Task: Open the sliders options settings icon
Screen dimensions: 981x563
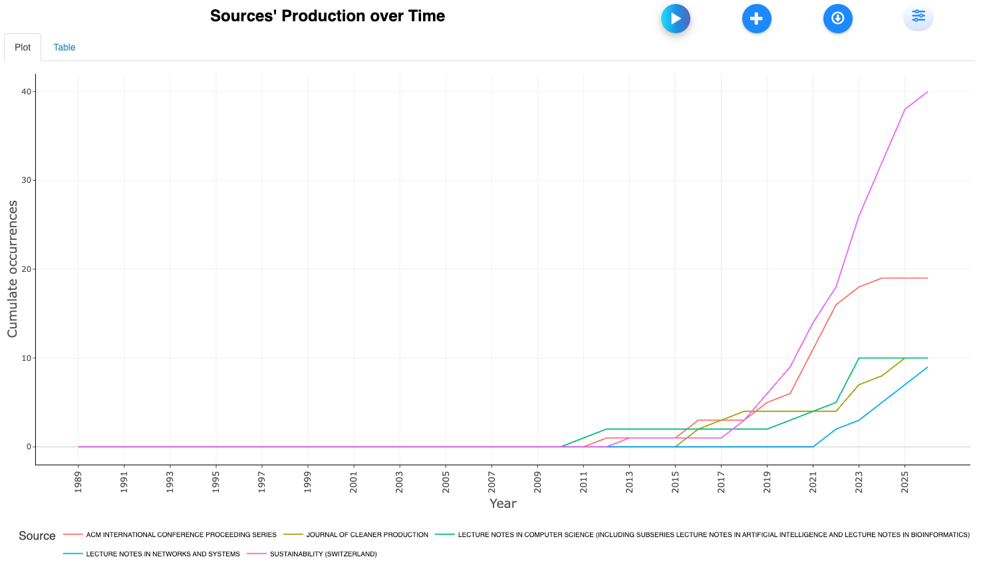Action: tap(918, 16)
